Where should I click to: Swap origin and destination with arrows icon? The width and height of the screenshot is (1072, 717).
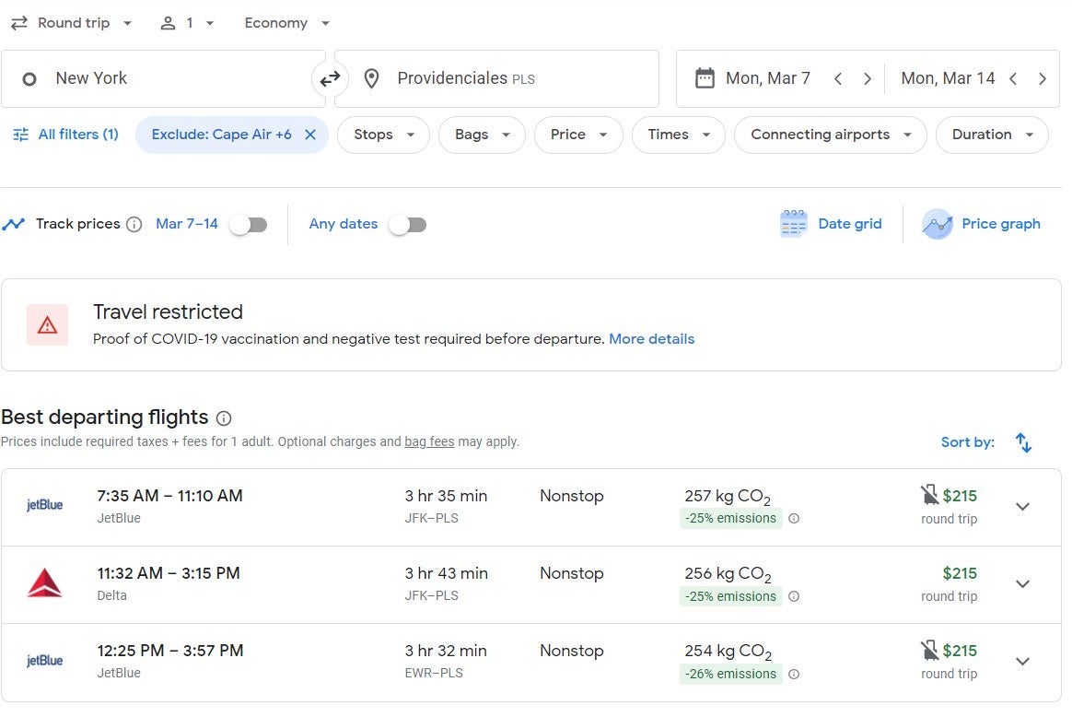[330, 79]
